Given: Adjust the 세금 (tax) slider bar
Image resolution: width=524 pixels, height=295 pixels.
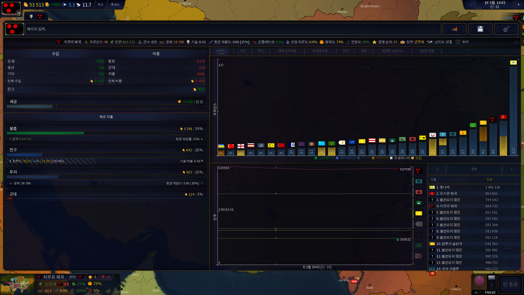Looking at the screenshot, I should pos(106,107).
